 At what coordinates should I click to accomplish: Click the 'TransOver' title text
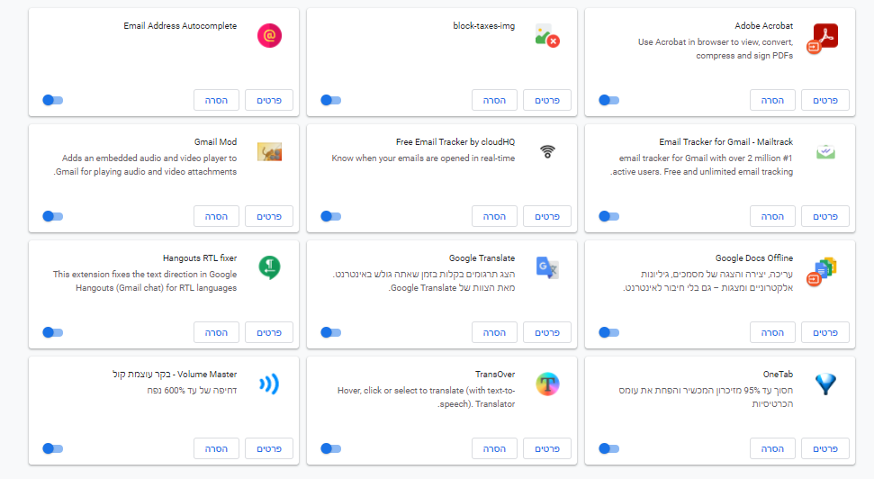pyautogui.click(x=495, y=375)
